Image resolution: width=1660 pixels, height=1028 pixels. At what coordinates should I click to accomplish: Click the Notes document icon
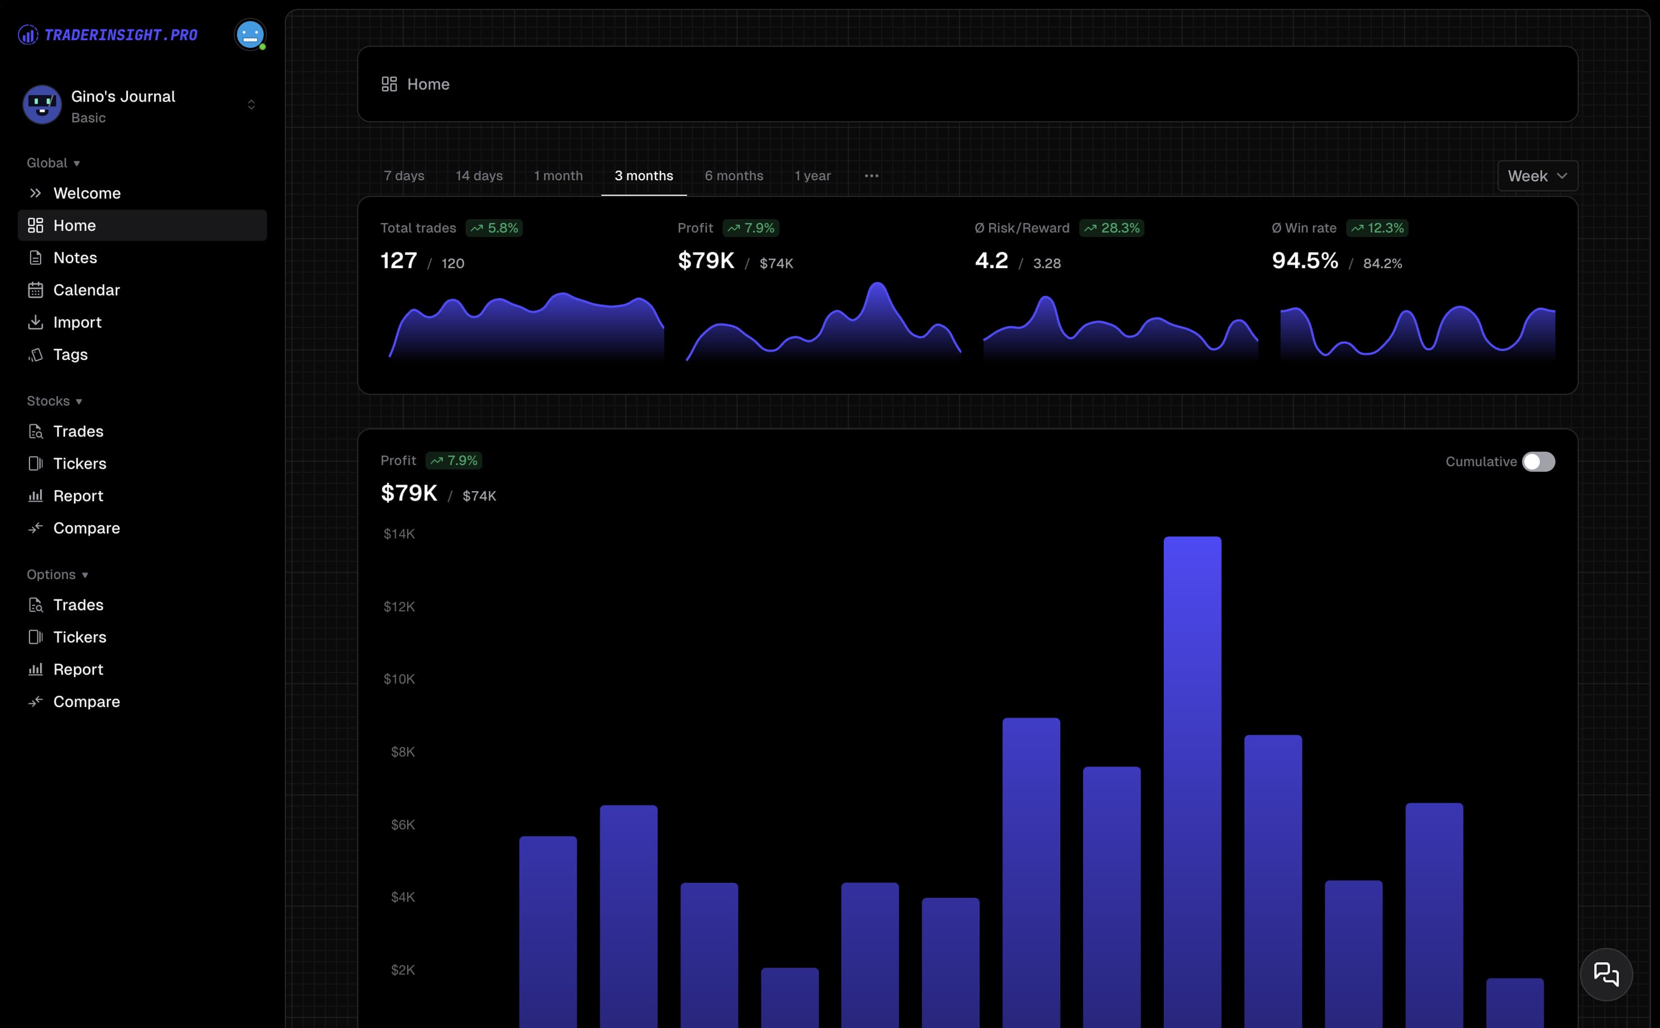36,258
